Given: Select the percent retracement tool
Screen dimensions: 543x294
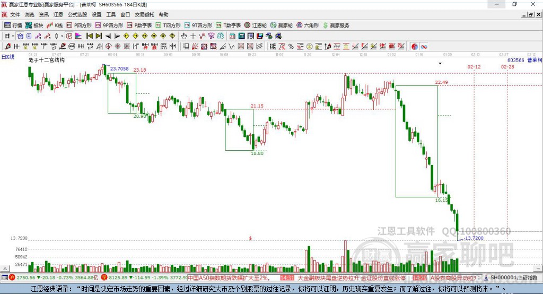Looking at the screenshot, I should [291, 46].
